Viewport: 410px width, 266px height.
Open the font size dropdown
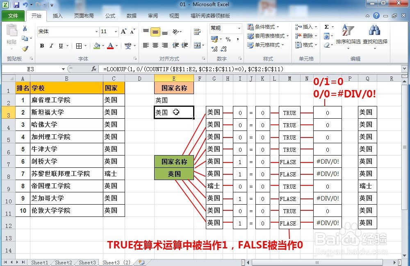coord(116,32)
